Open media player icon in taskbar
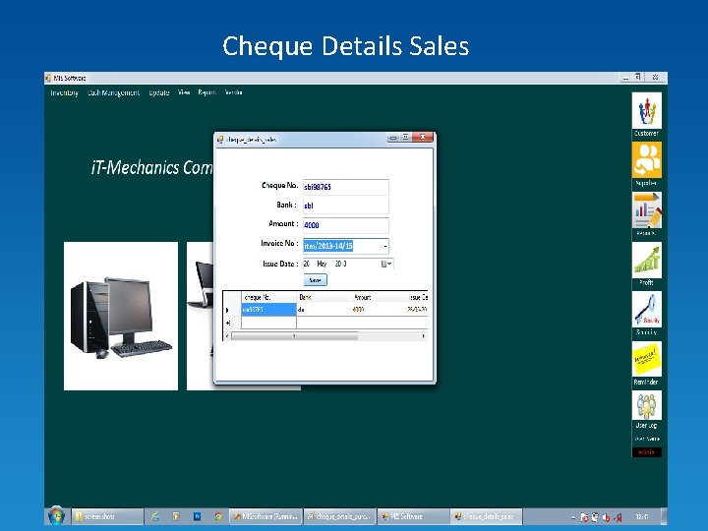Viewport: 708px width, 531px height. pyautogui.click(x=176, y=516)
